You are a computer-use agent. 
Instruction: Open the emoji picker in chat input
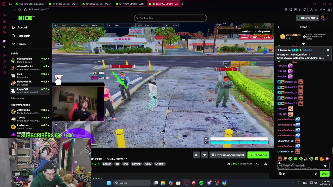pyautogui.click(x=325, y=166)
